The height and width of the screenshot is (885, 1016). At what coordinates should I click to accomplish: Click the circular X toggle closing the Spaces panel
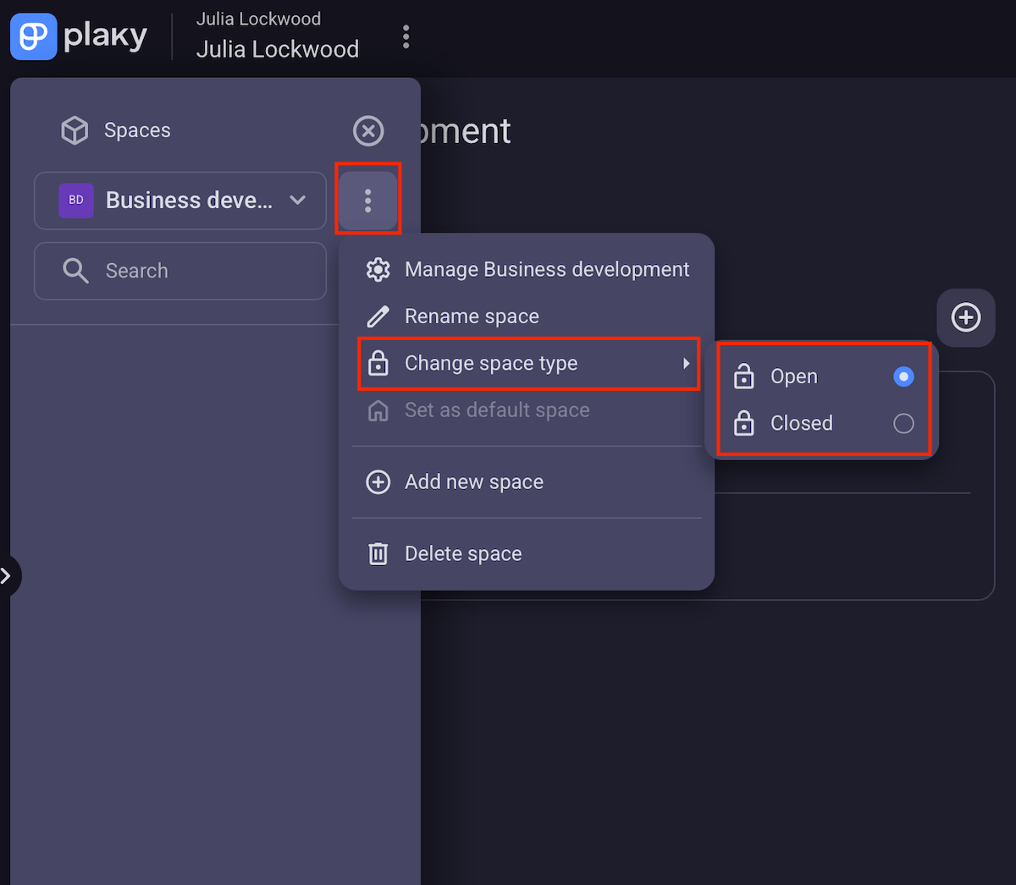coord(368,131)
